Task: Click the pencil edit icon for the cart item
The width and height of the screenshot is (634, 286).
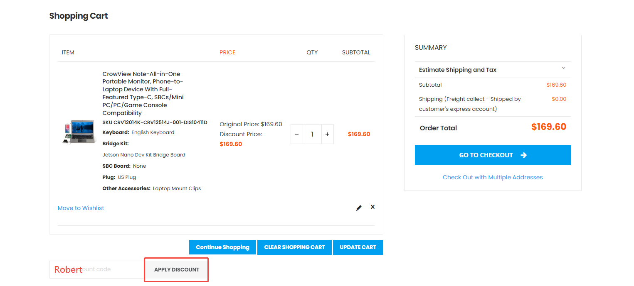Action: tap(359, 208)
